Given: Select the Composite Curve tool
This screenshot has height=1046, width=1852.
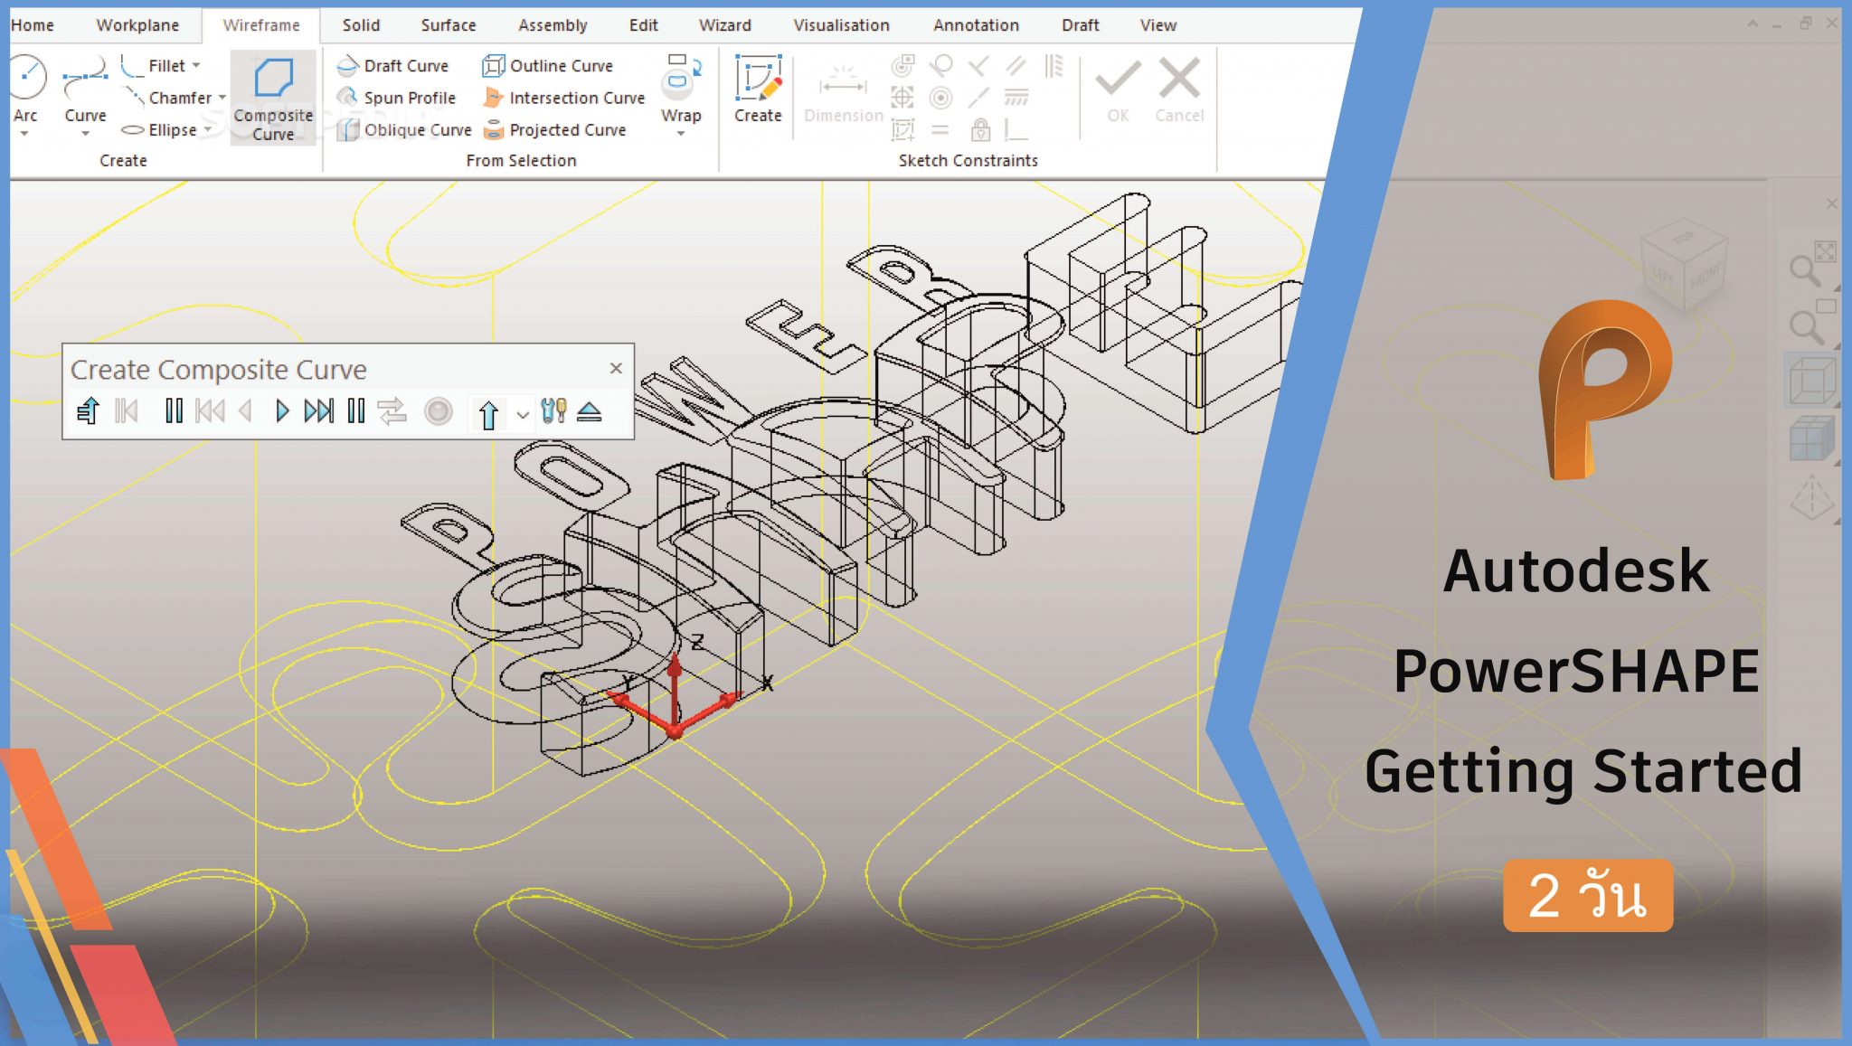Looking at the screenshot, I should tap(272, 97).
